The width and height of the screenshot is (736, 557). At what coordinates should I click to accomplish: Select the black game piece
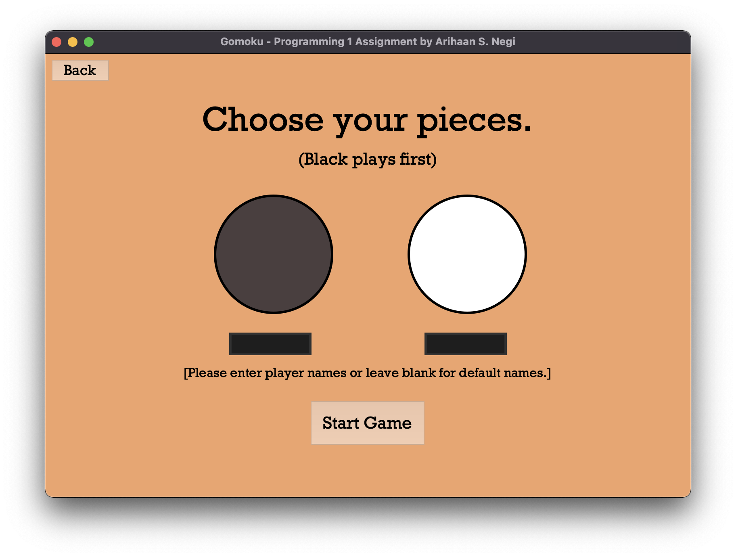click(x=274, y=254)
